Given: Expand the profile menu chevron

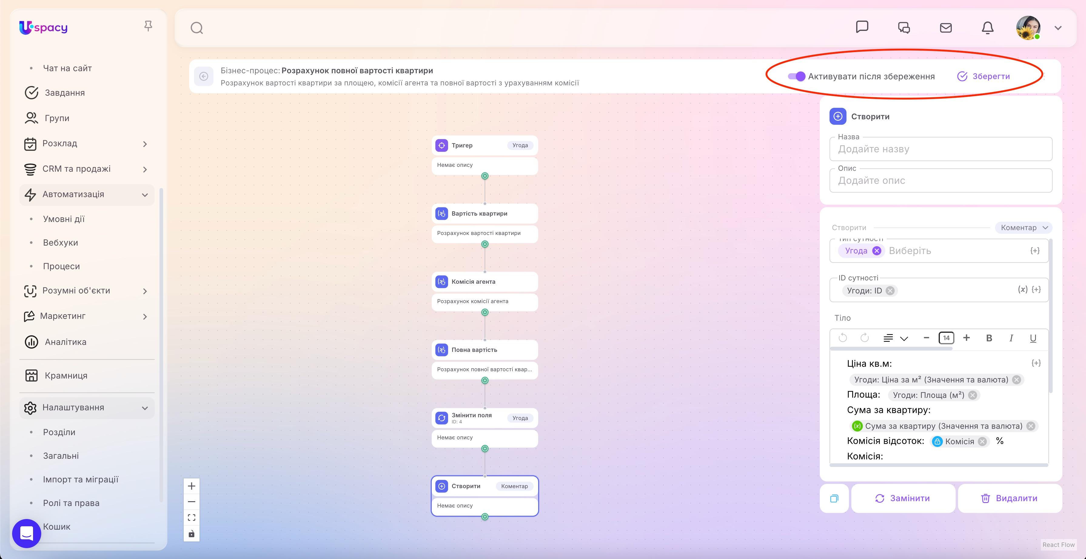Looking at the screenshot, I should point(1058,28).
